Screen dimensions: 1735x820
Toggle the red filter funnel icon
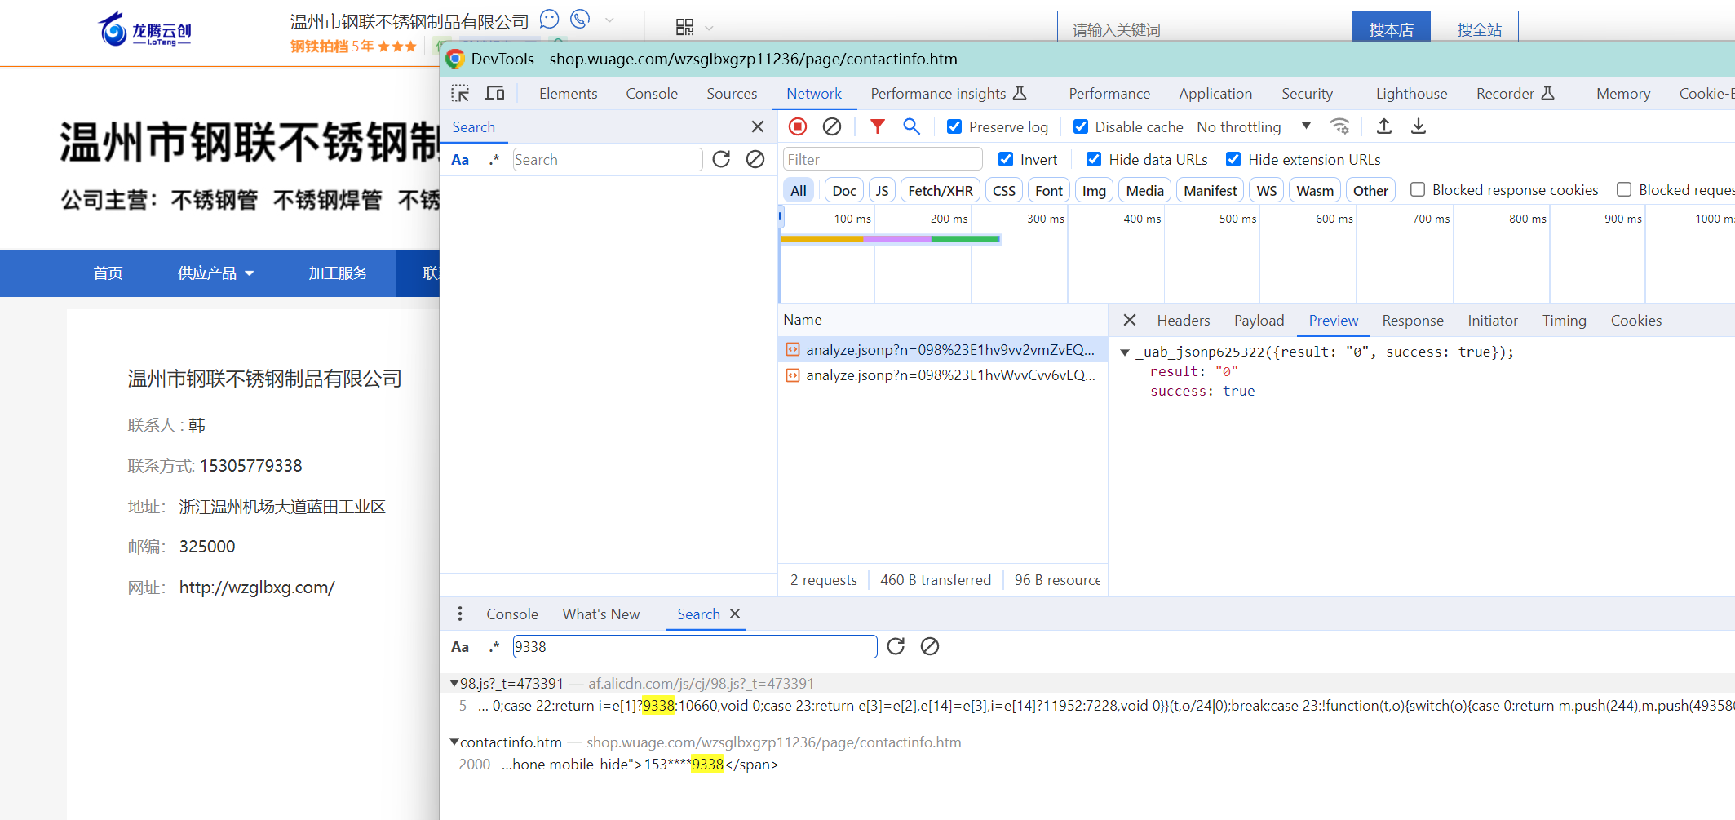click(x=877, y=126)
